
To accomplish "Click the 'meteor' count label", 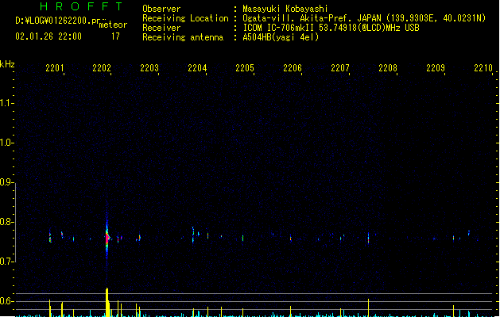I will click(x=113, y=25).
